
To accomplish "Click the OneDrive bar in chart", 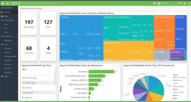I will (x=101, y=72).
